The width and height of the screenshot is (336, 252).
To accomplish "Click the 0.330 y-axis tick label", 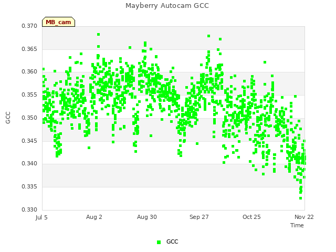I will coord(29,209).
